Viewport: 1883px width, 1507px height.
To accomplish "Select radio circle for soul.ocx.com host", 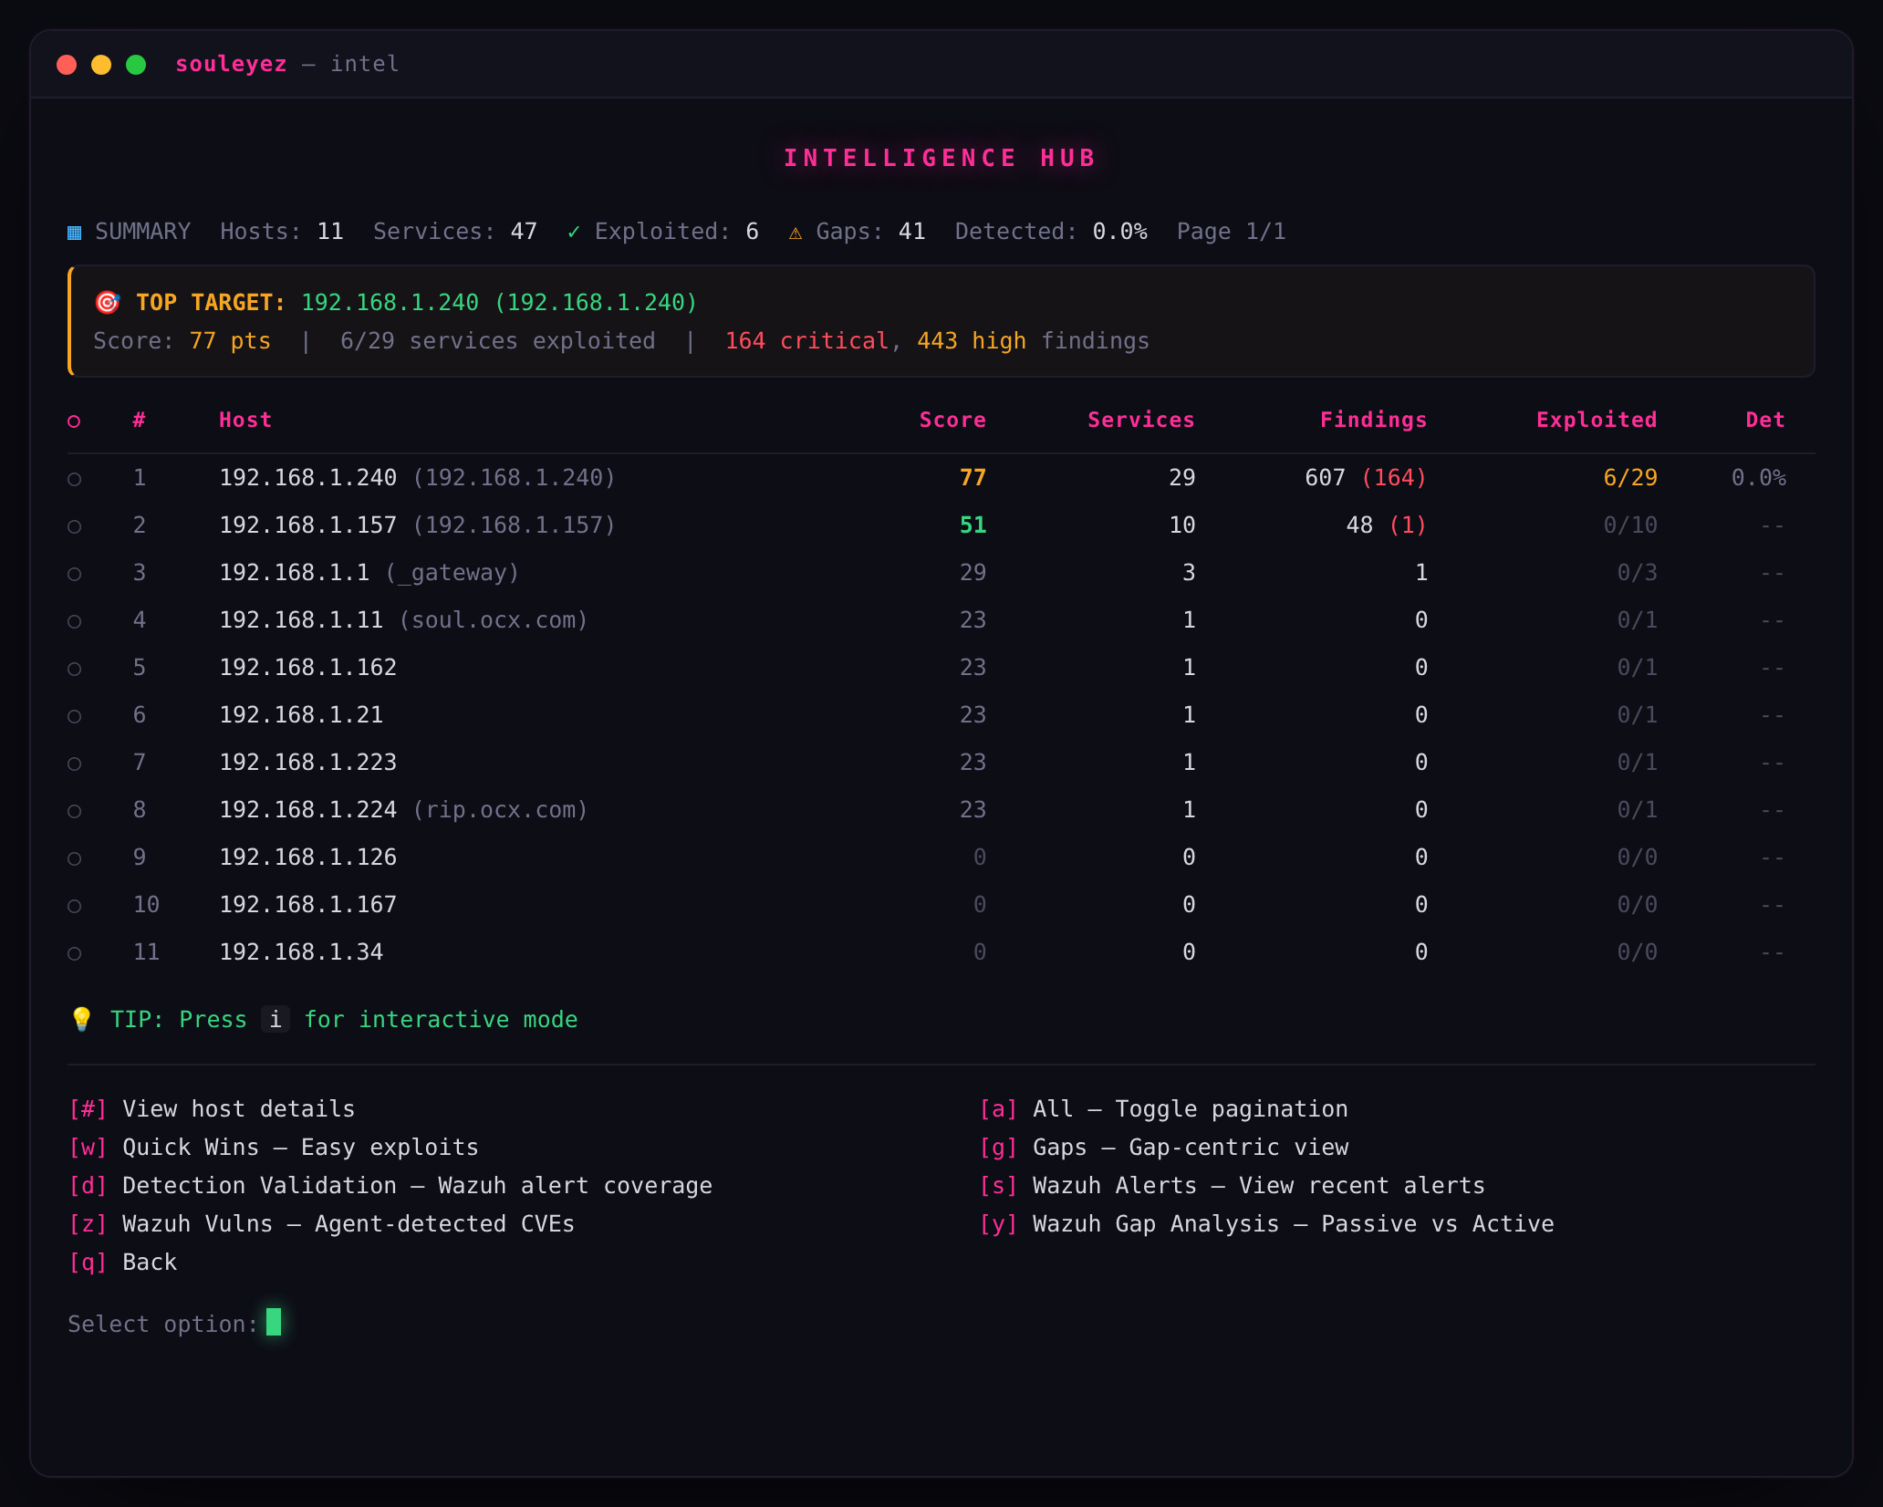I will (x=75, y=621).
